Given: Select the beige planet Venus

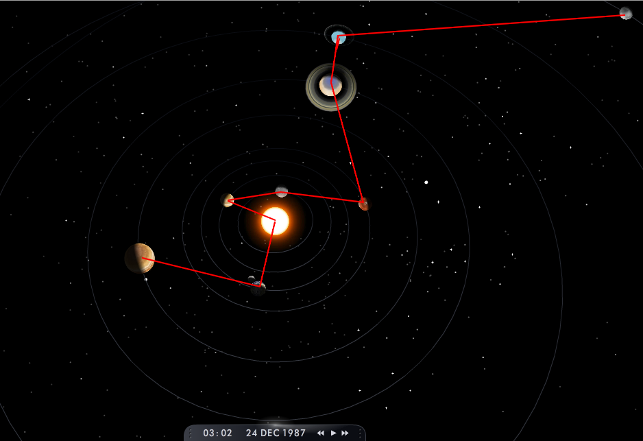Looking at the screenshot, I should pyautogui.click(x=228, y=200).
